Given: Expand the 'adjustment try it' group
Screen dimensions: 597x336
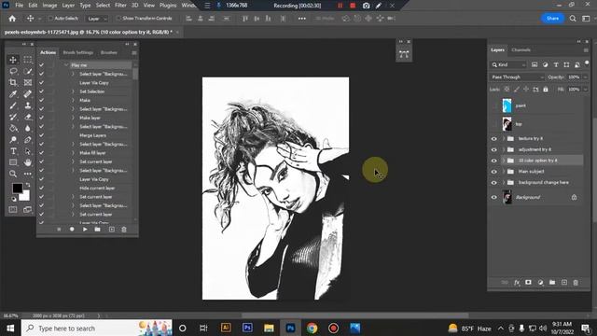Looking at the screenshot, I should [504, 149].
